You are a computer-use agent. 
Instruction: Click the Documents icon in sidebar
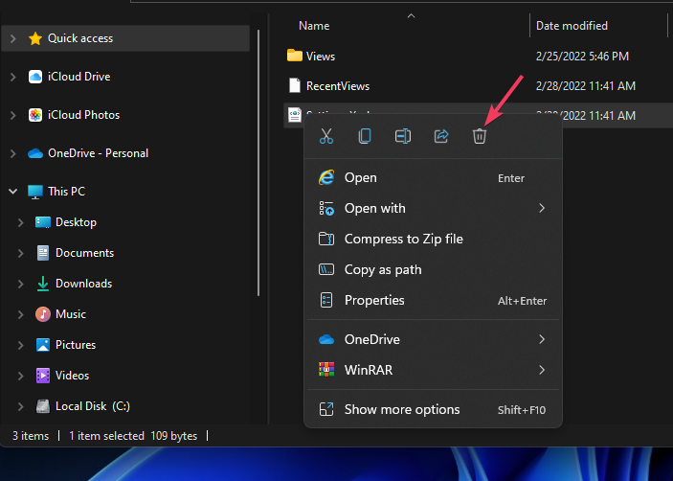tap(43, 253)
